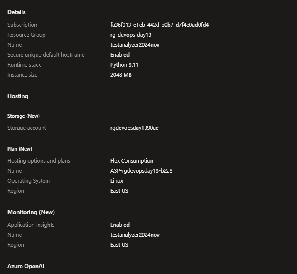
Task: Click the subscription ID value
Action: pyautogui.click(x=160, y=25)
